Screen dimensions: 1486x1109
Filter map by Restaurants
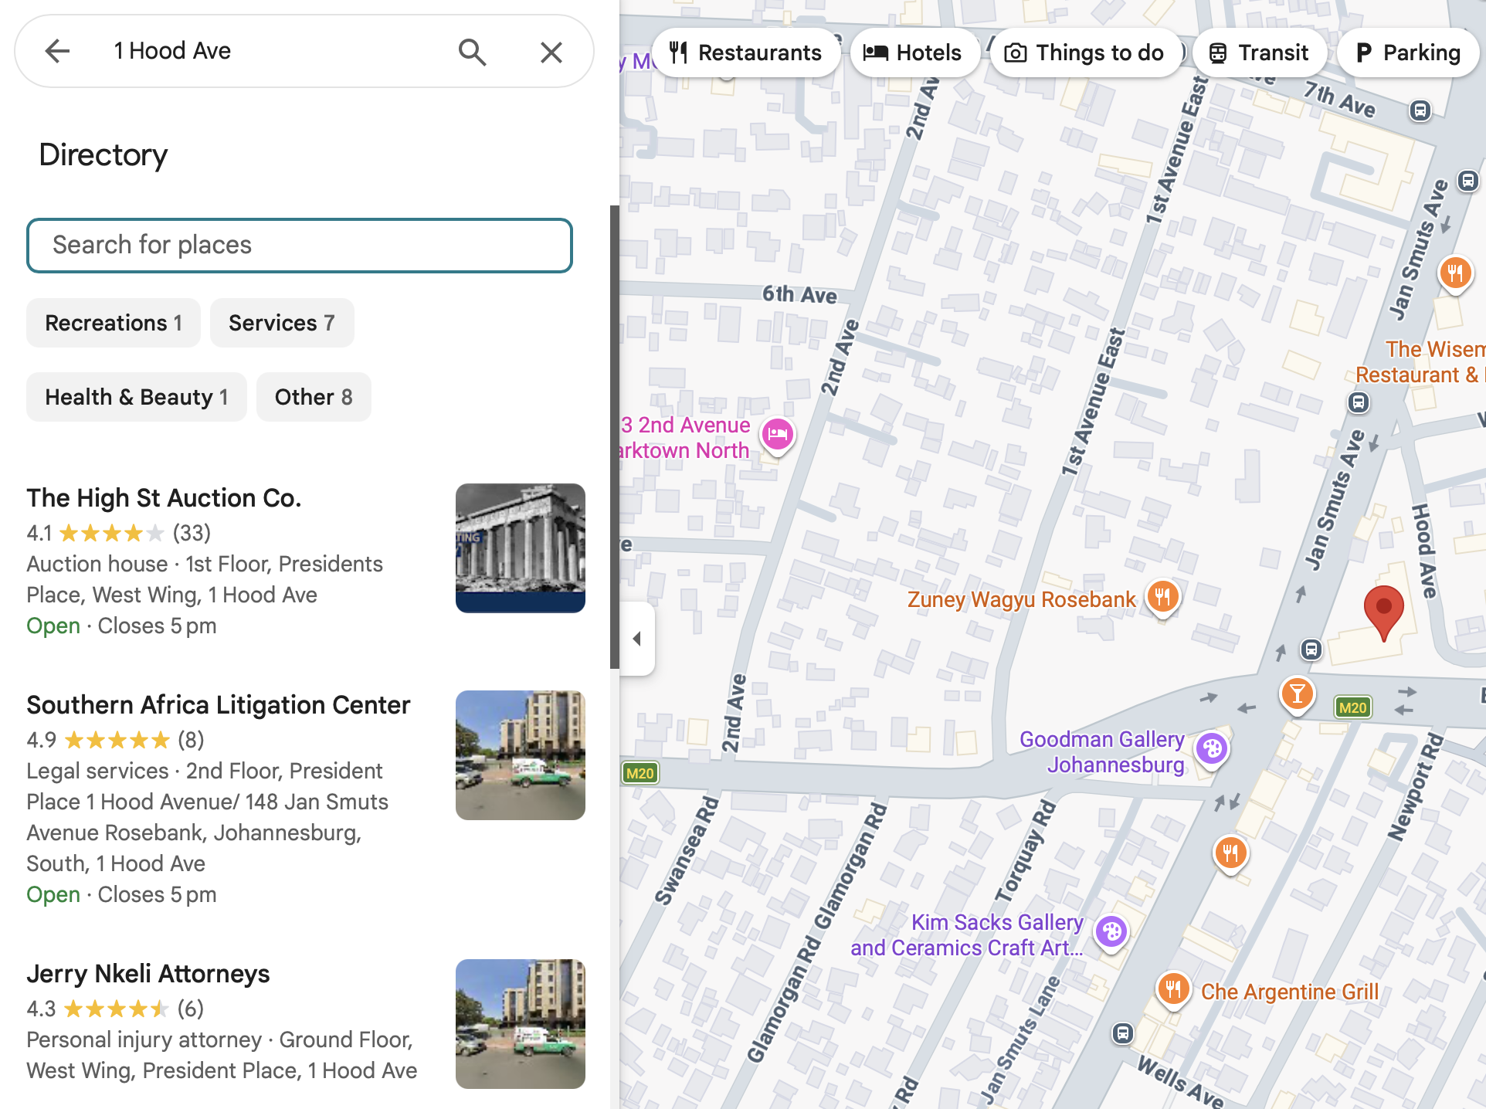pyautogui.click(x=745, y=53)
